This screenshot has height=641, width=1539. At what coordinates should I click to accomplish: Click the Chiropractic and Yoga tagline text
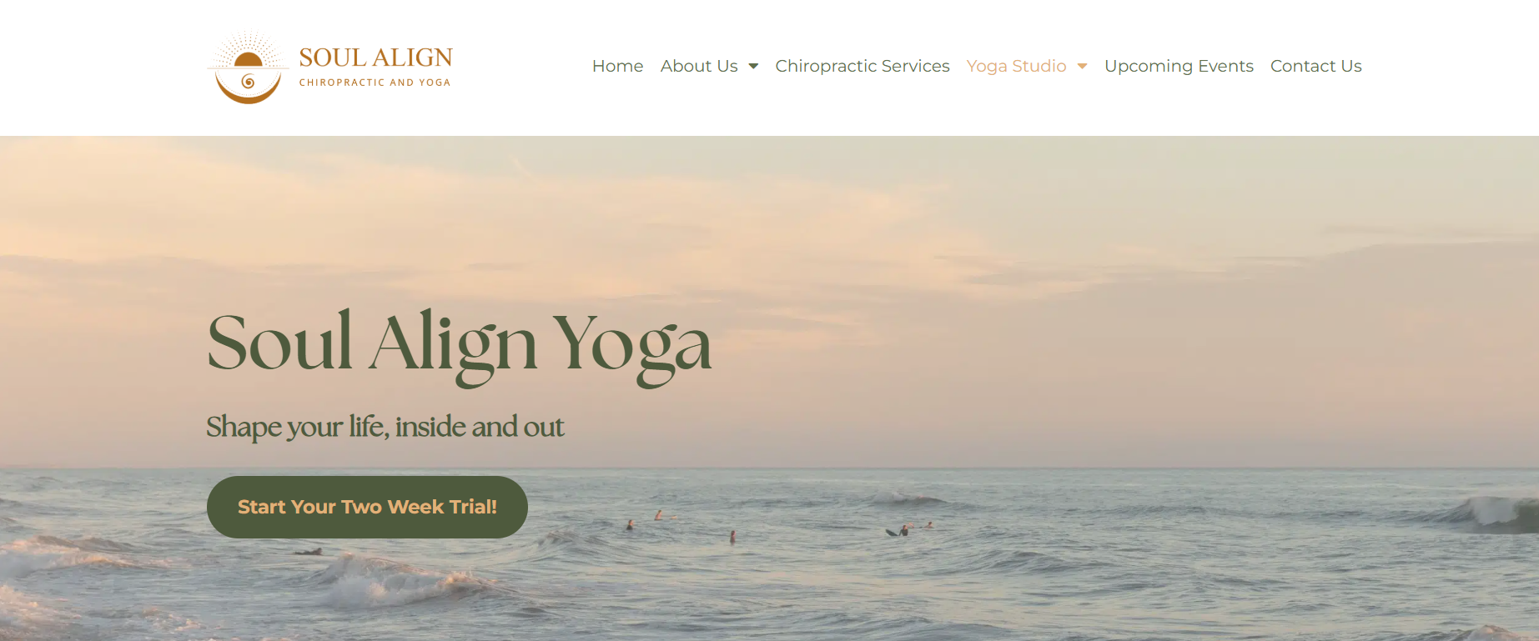click(x=375, y=83)
